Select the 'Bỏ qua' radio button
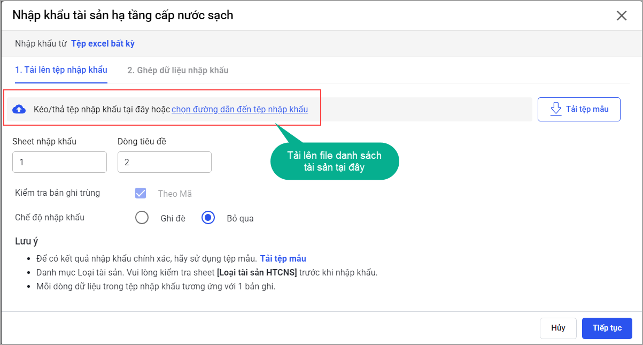 pos(208,218)
